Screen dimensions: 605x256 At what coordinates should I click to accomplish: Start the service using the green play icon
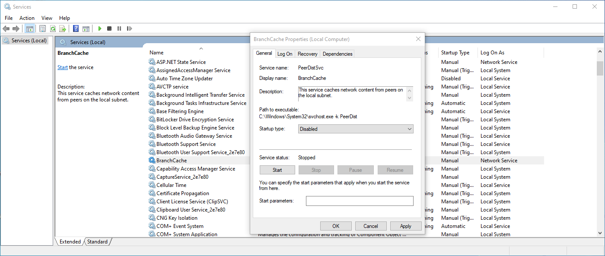click(99, 28)
